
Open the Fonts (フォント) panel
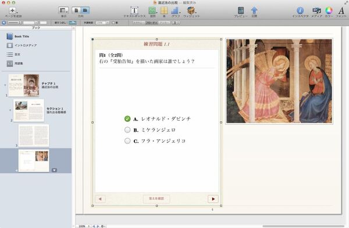coord(341,10)
